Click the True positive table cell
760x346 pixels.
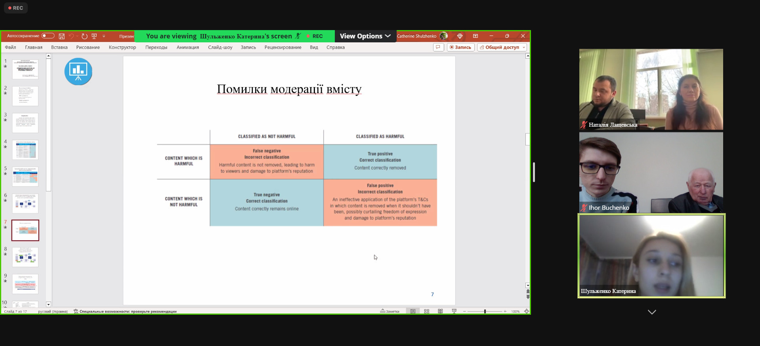point(380,162)
